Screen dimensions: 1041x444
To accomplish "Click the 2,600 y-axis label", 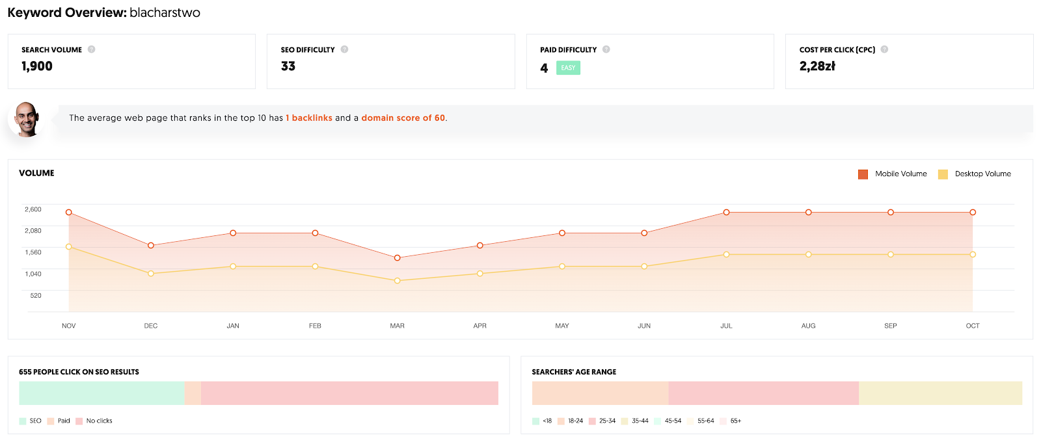I will click(x=33, y=209).
